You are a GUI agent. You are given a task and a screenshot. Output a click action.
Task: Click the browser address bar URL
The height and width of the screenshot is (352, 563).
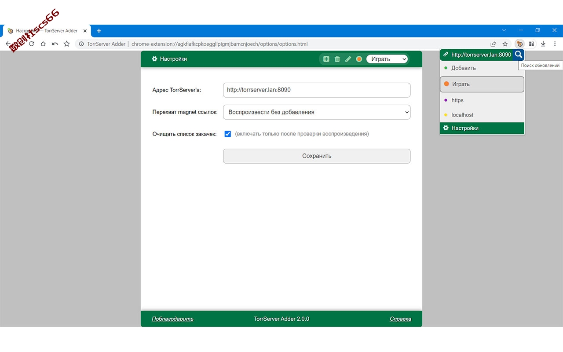(x=219, y=44)
